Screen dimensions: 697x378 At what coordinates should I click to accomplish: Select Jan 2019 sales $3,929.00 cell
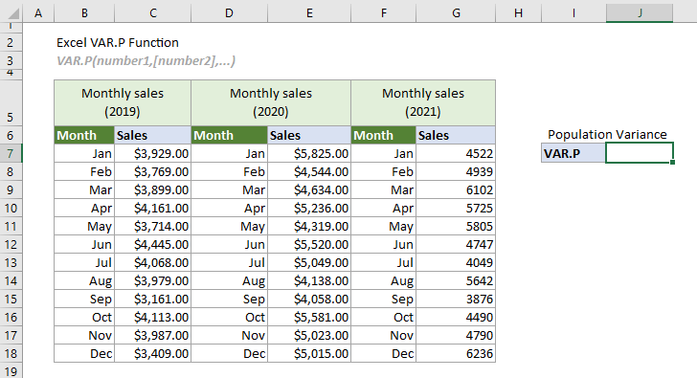153,154
